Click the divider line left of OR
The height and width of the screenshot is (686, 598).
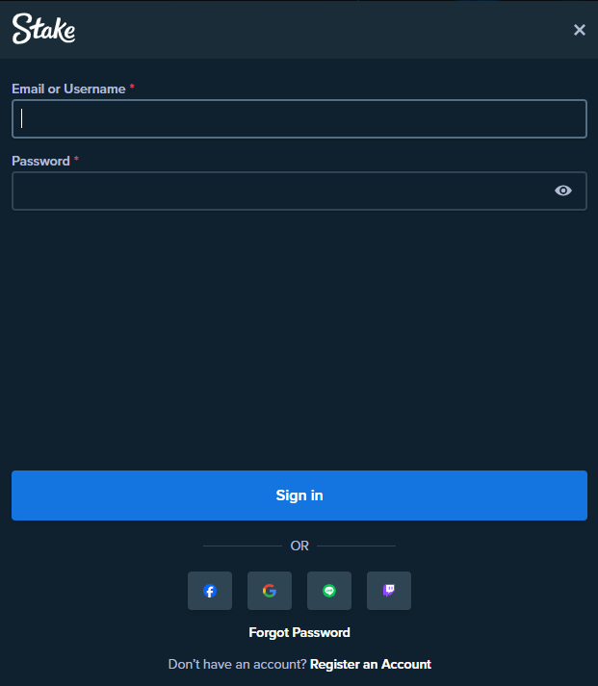click(x=242, y=546)
